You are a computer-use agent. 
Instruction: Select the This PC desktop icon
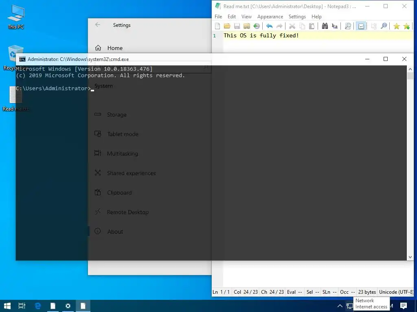(16, 17)
